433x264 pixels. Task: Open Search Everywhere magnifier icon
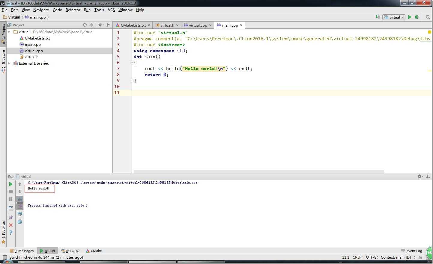pyautogui.click(x=428, y=17)
